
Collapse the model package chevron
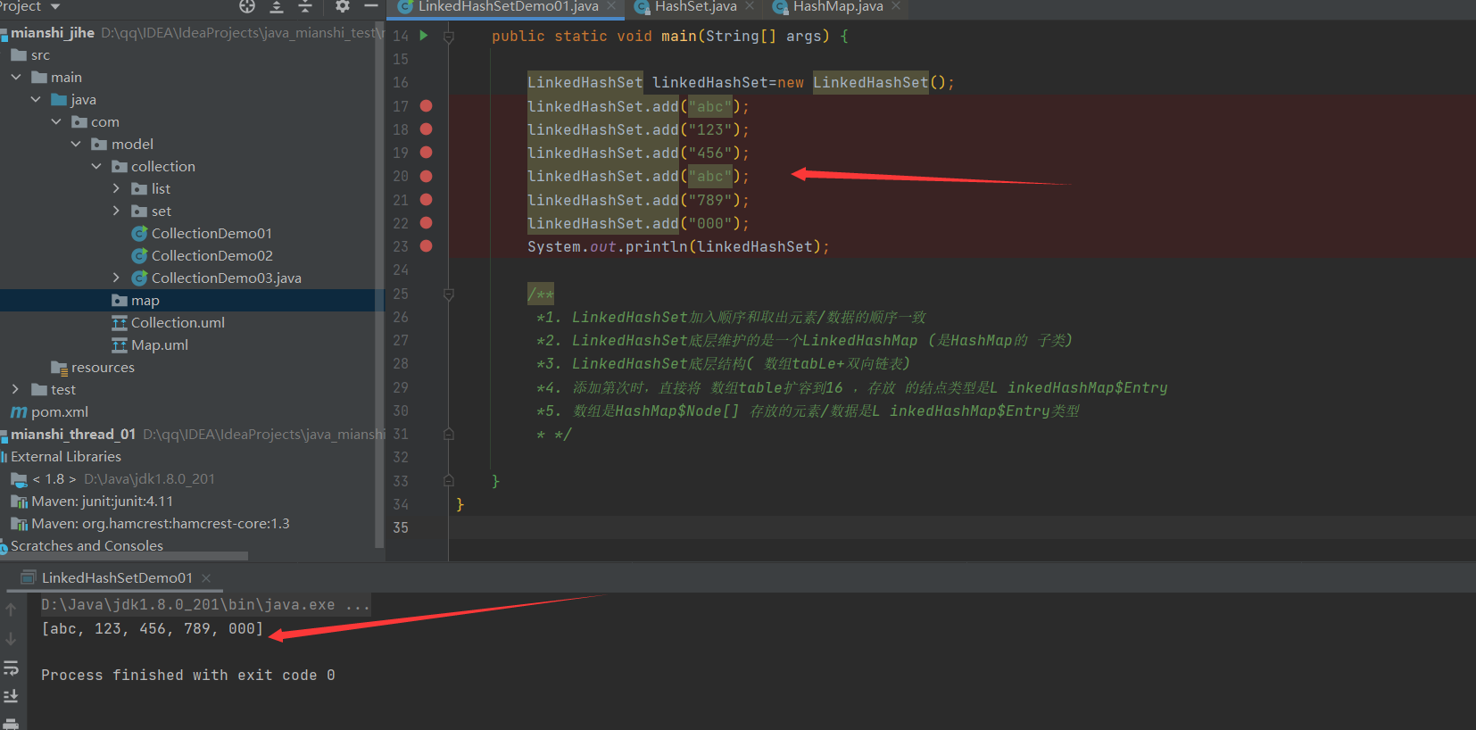coord(76,145)
